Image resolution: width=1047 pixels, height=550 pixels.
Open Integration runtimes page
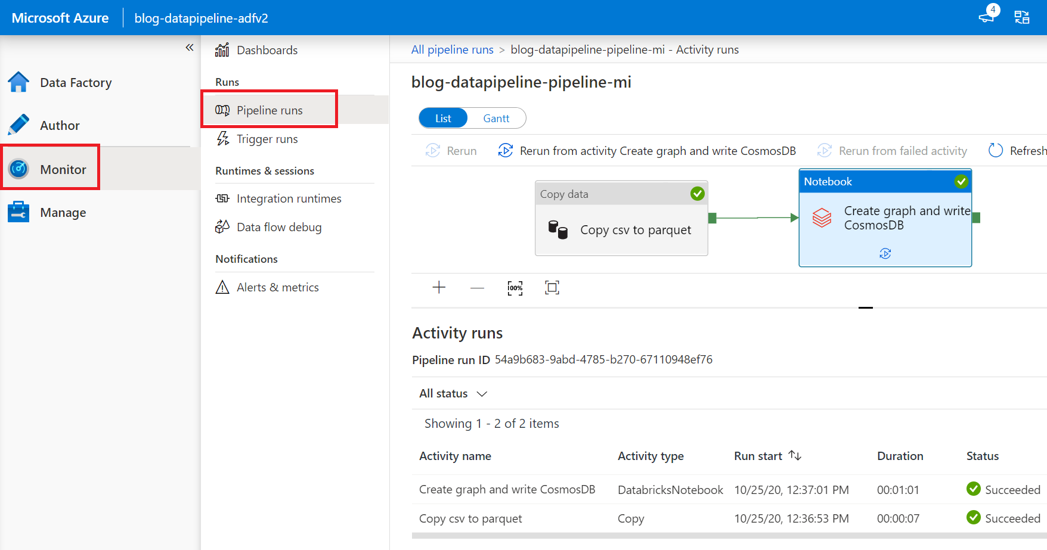point(289,198)
